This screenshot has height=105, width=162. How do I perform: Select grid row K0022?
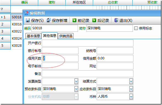(x=17, y=31)
